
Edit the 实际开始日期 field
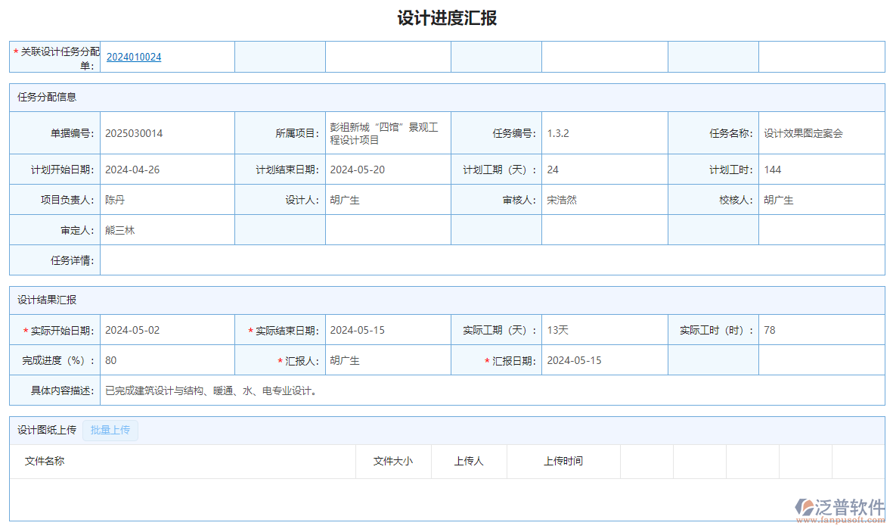coord(166,331)
